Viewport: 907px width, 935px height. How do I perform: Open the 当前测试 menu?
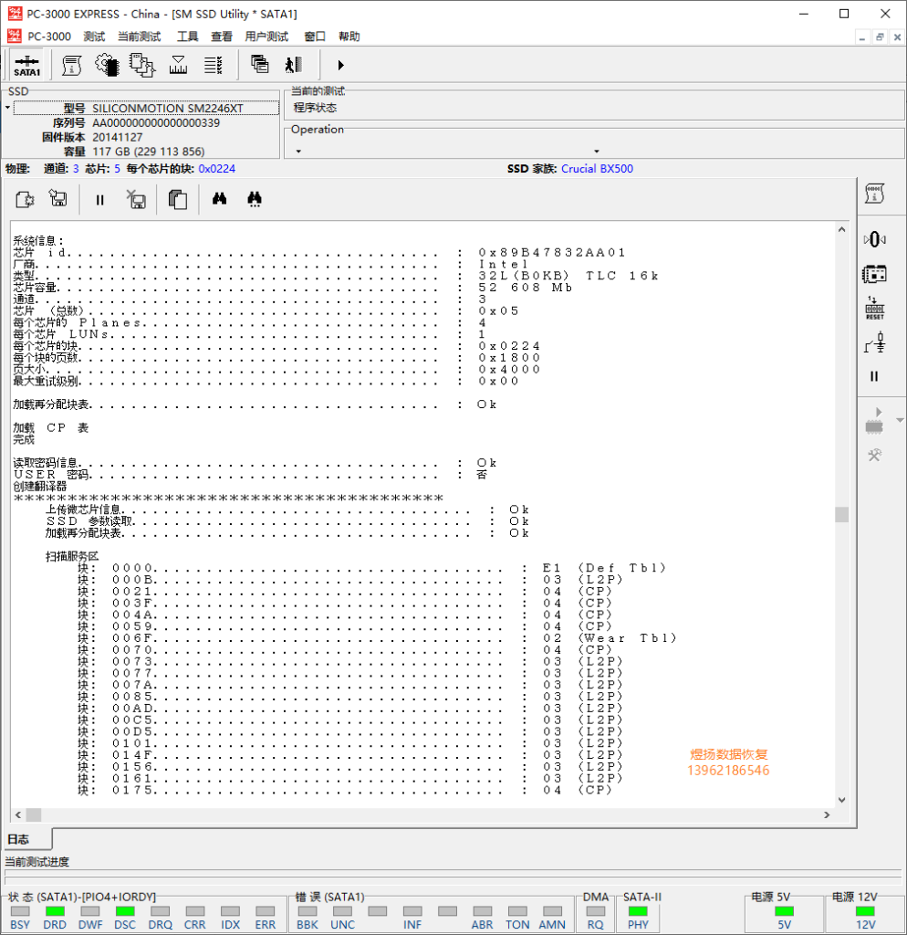click(x=139, y=37)
